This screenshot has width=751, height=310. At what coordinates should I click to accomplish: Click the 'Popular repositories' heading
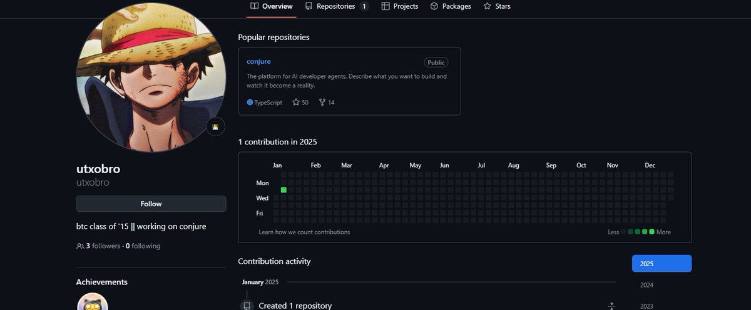pos(273,37)
